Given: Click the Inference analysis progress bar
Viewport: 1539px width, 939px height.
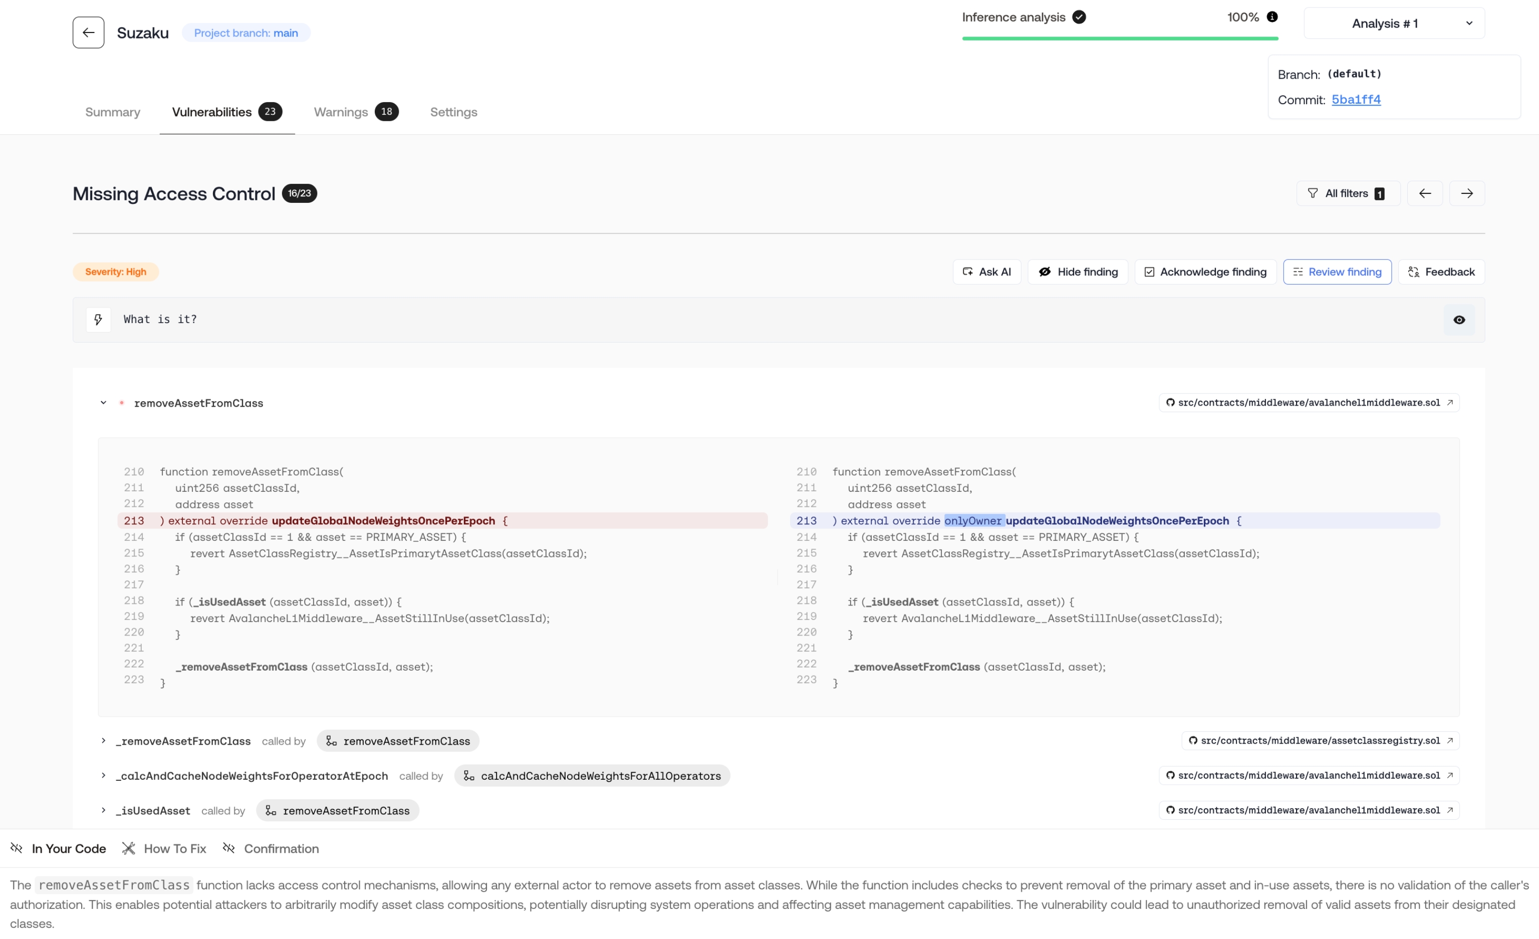Looking at the screenshot, I should pyautogui.click(x=1119, y=38).
